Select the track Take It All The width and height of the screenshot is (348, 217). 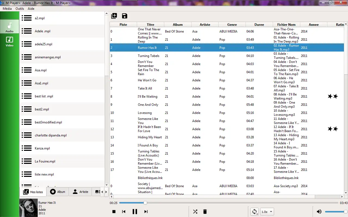pyautogui.click(x=227, y=88)
